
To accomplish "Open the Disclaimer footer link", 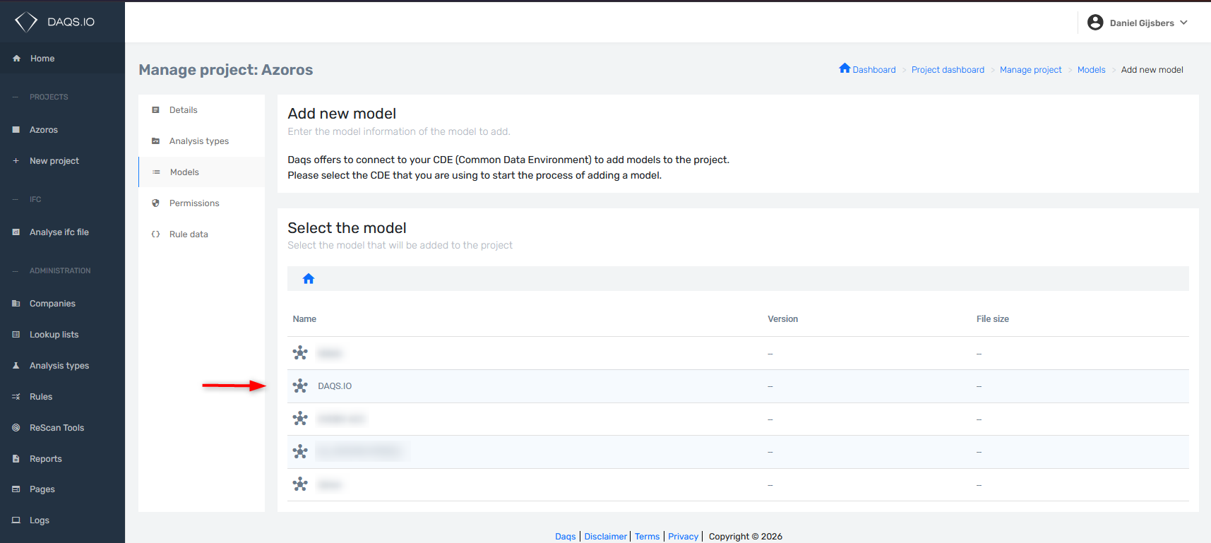I will click(605, 537).
